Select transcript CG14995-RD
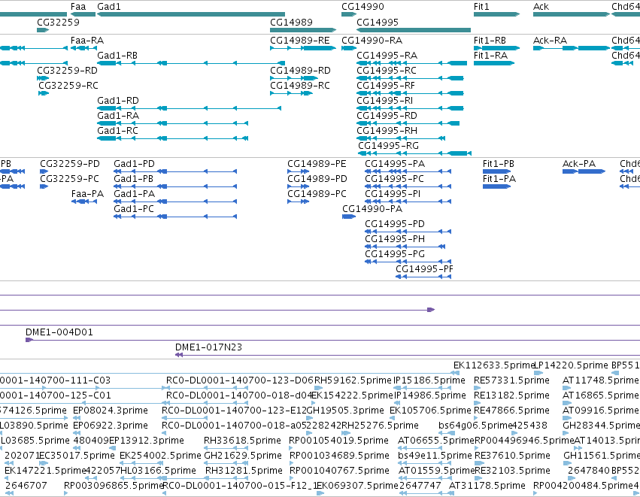 click(387, 116)
